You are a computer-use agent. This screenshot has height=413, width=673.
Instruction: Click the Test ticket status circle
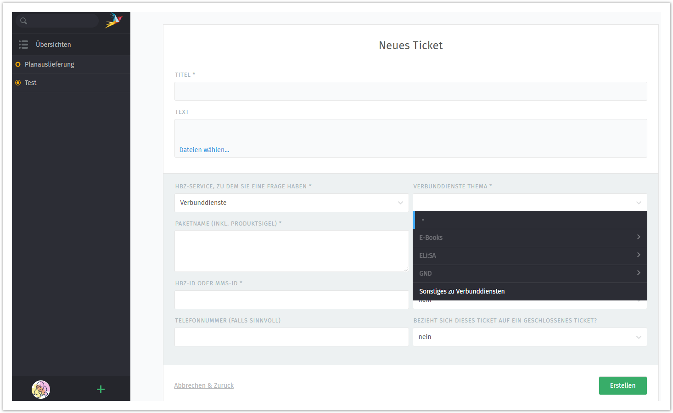(18, 83)
